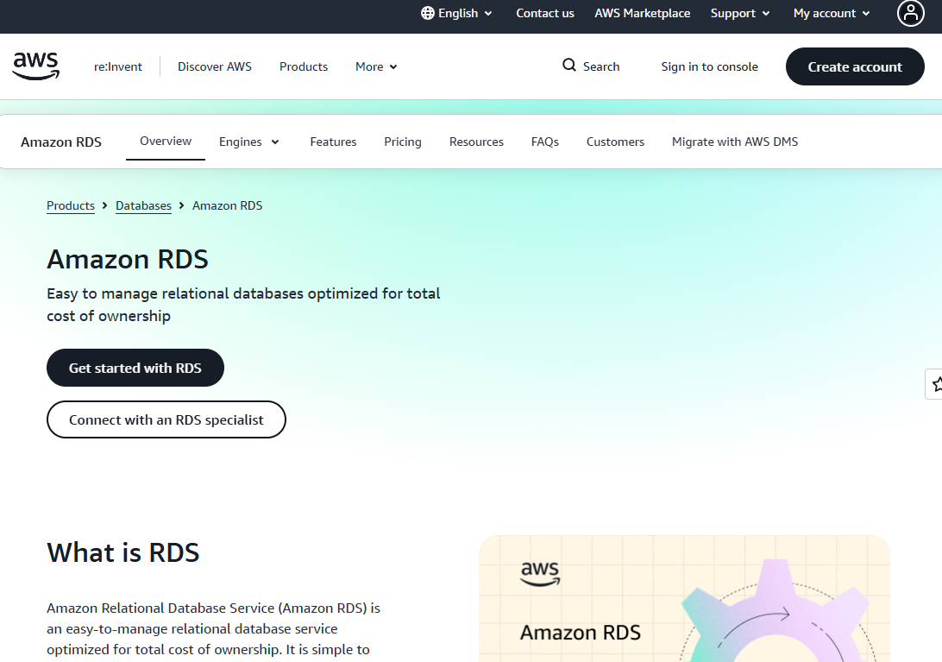
Task: Click the Amazon RDS video thumbnail
Action: (684, 599)
